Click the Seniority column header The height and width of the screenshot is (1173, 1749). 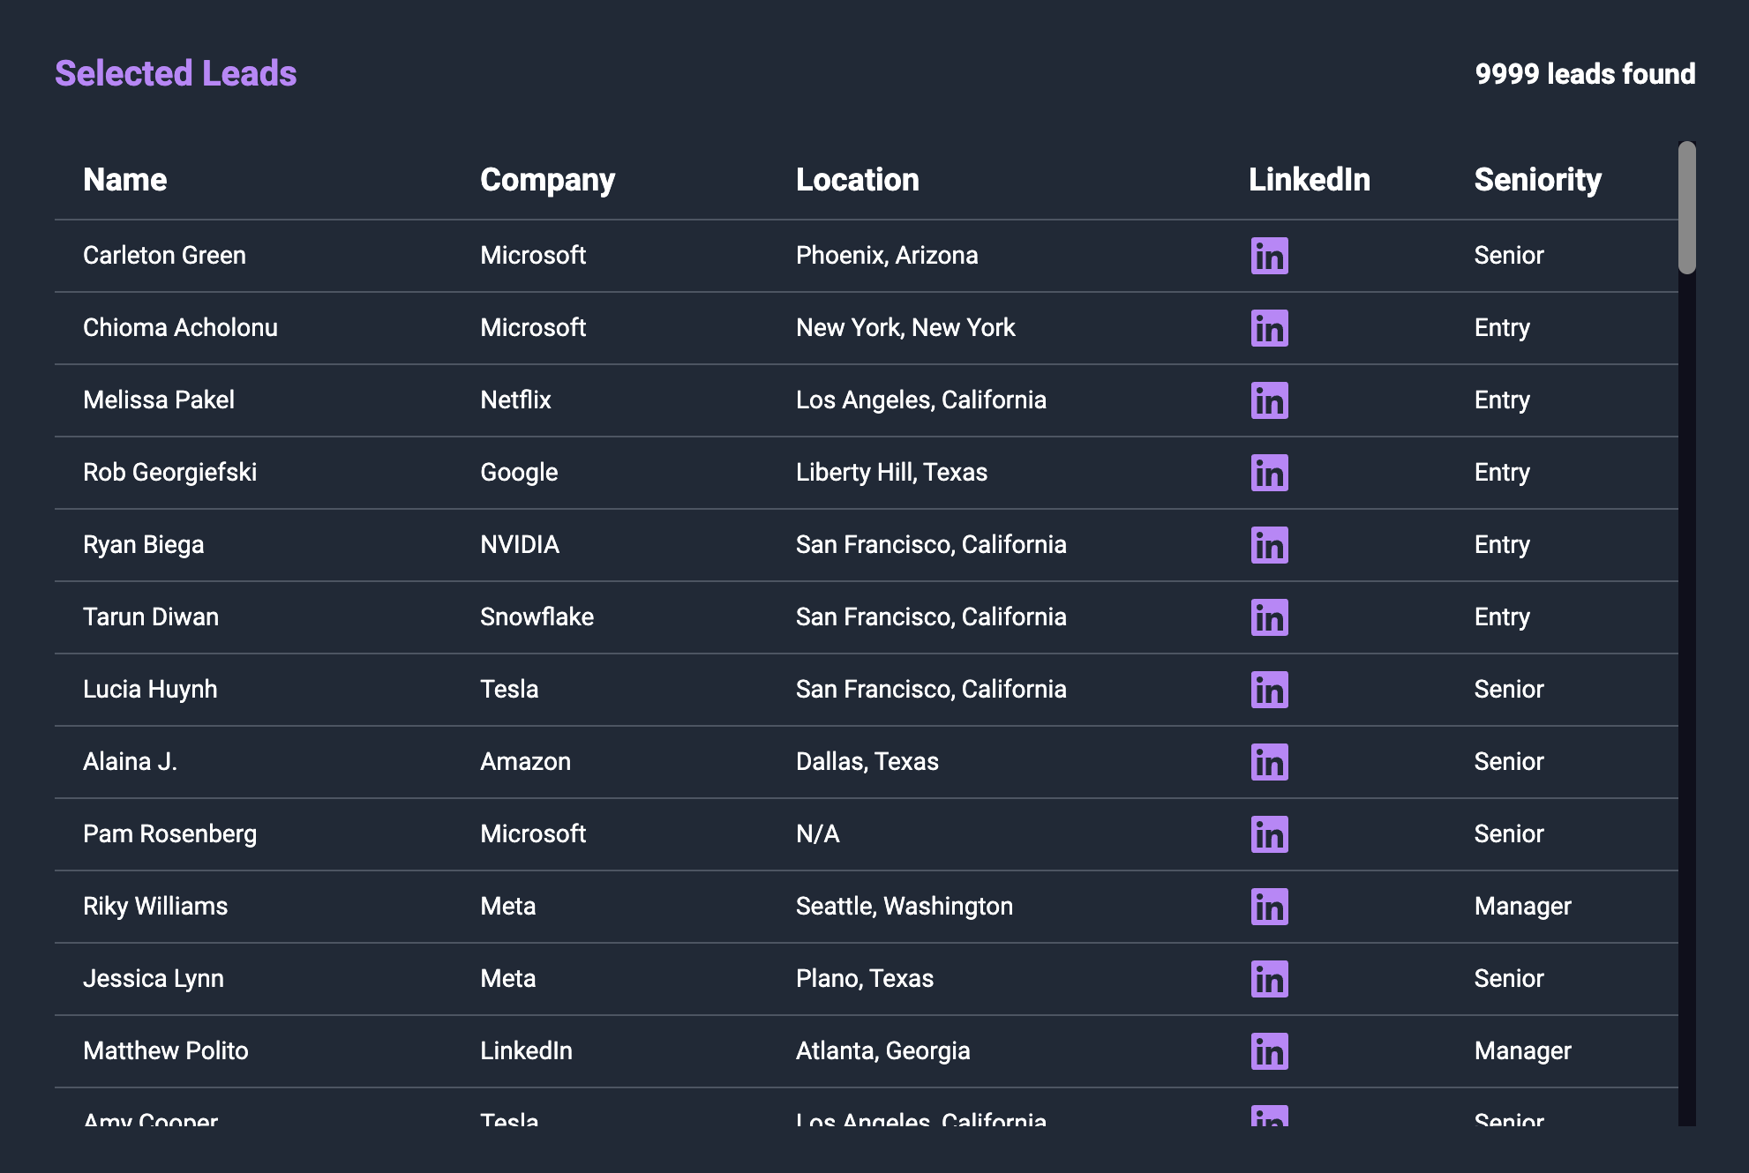click(1537, 180)
